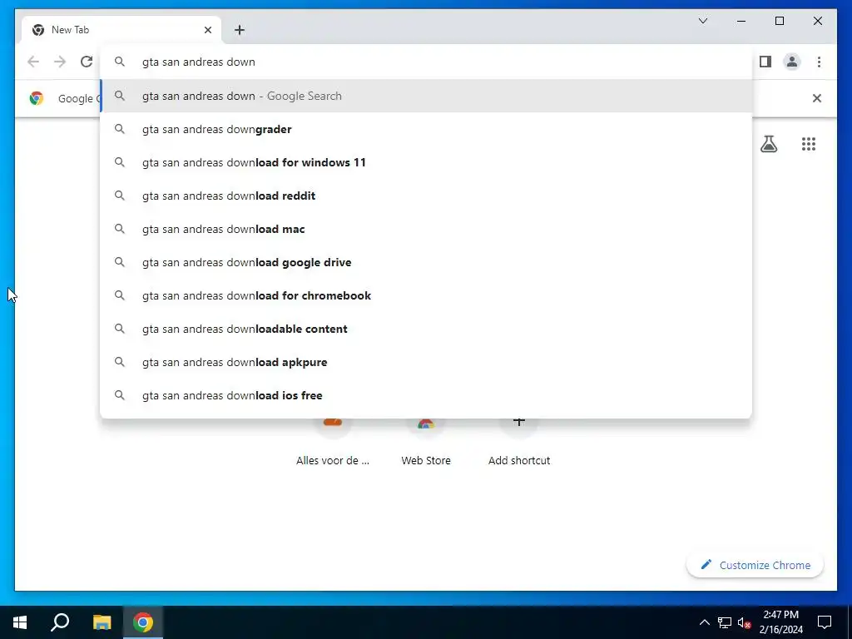Click search icon beside 'download mac' suggestion
This screenshot has width=852, height=639.
pyautogui.click(x=120, y=229)
